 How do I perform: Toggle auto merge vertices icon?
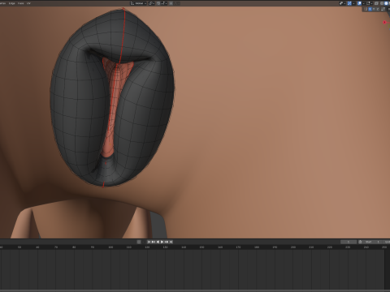[383, 9]
